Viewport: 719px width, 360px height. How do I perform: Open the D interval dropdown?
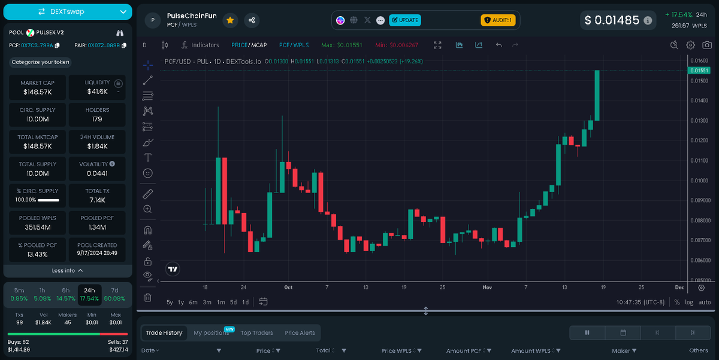[144, 45]
